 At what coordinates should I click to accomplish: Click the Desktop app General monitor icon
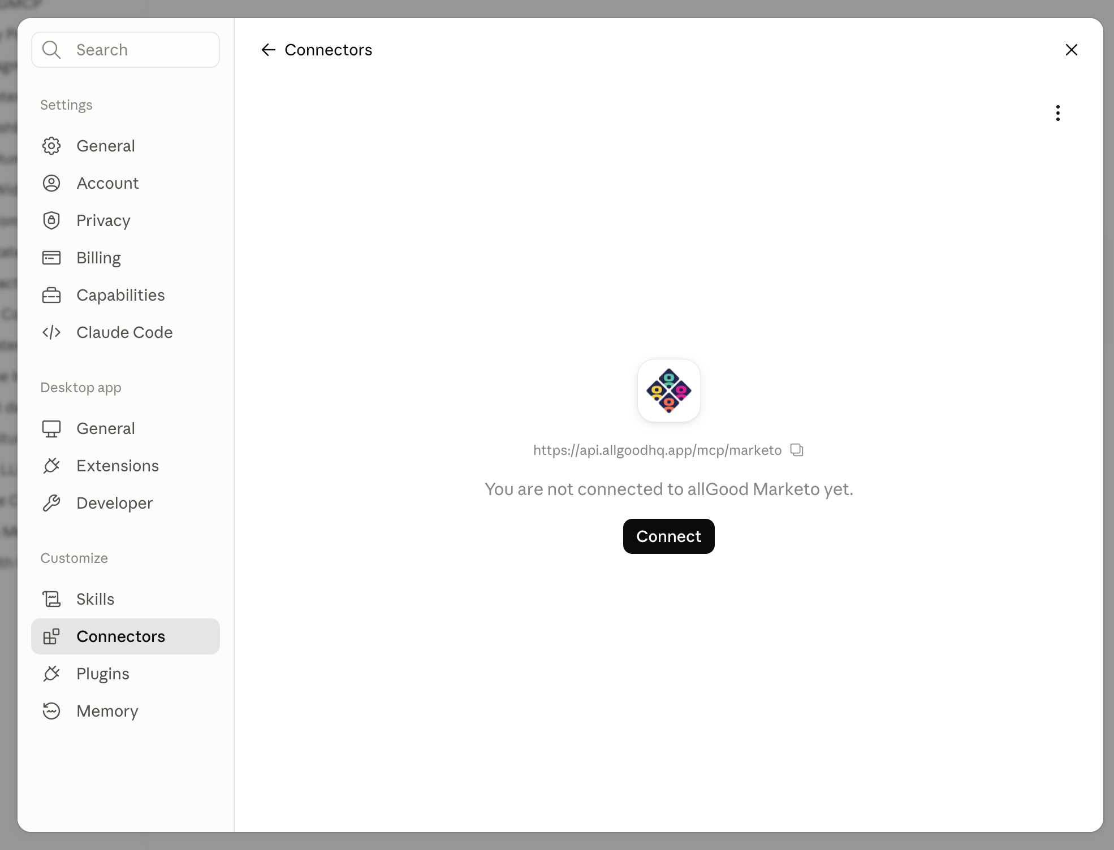[51, 428]
